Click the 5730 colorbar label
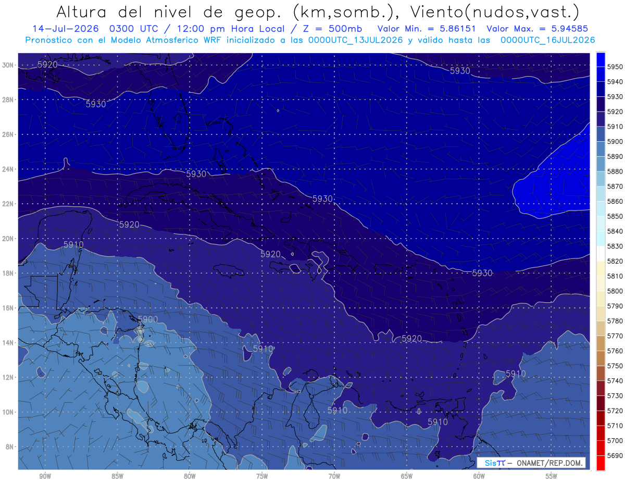Image resolution: width=625 pixels, height=483 pixels. pyautogui.click(x=616, y=395)
